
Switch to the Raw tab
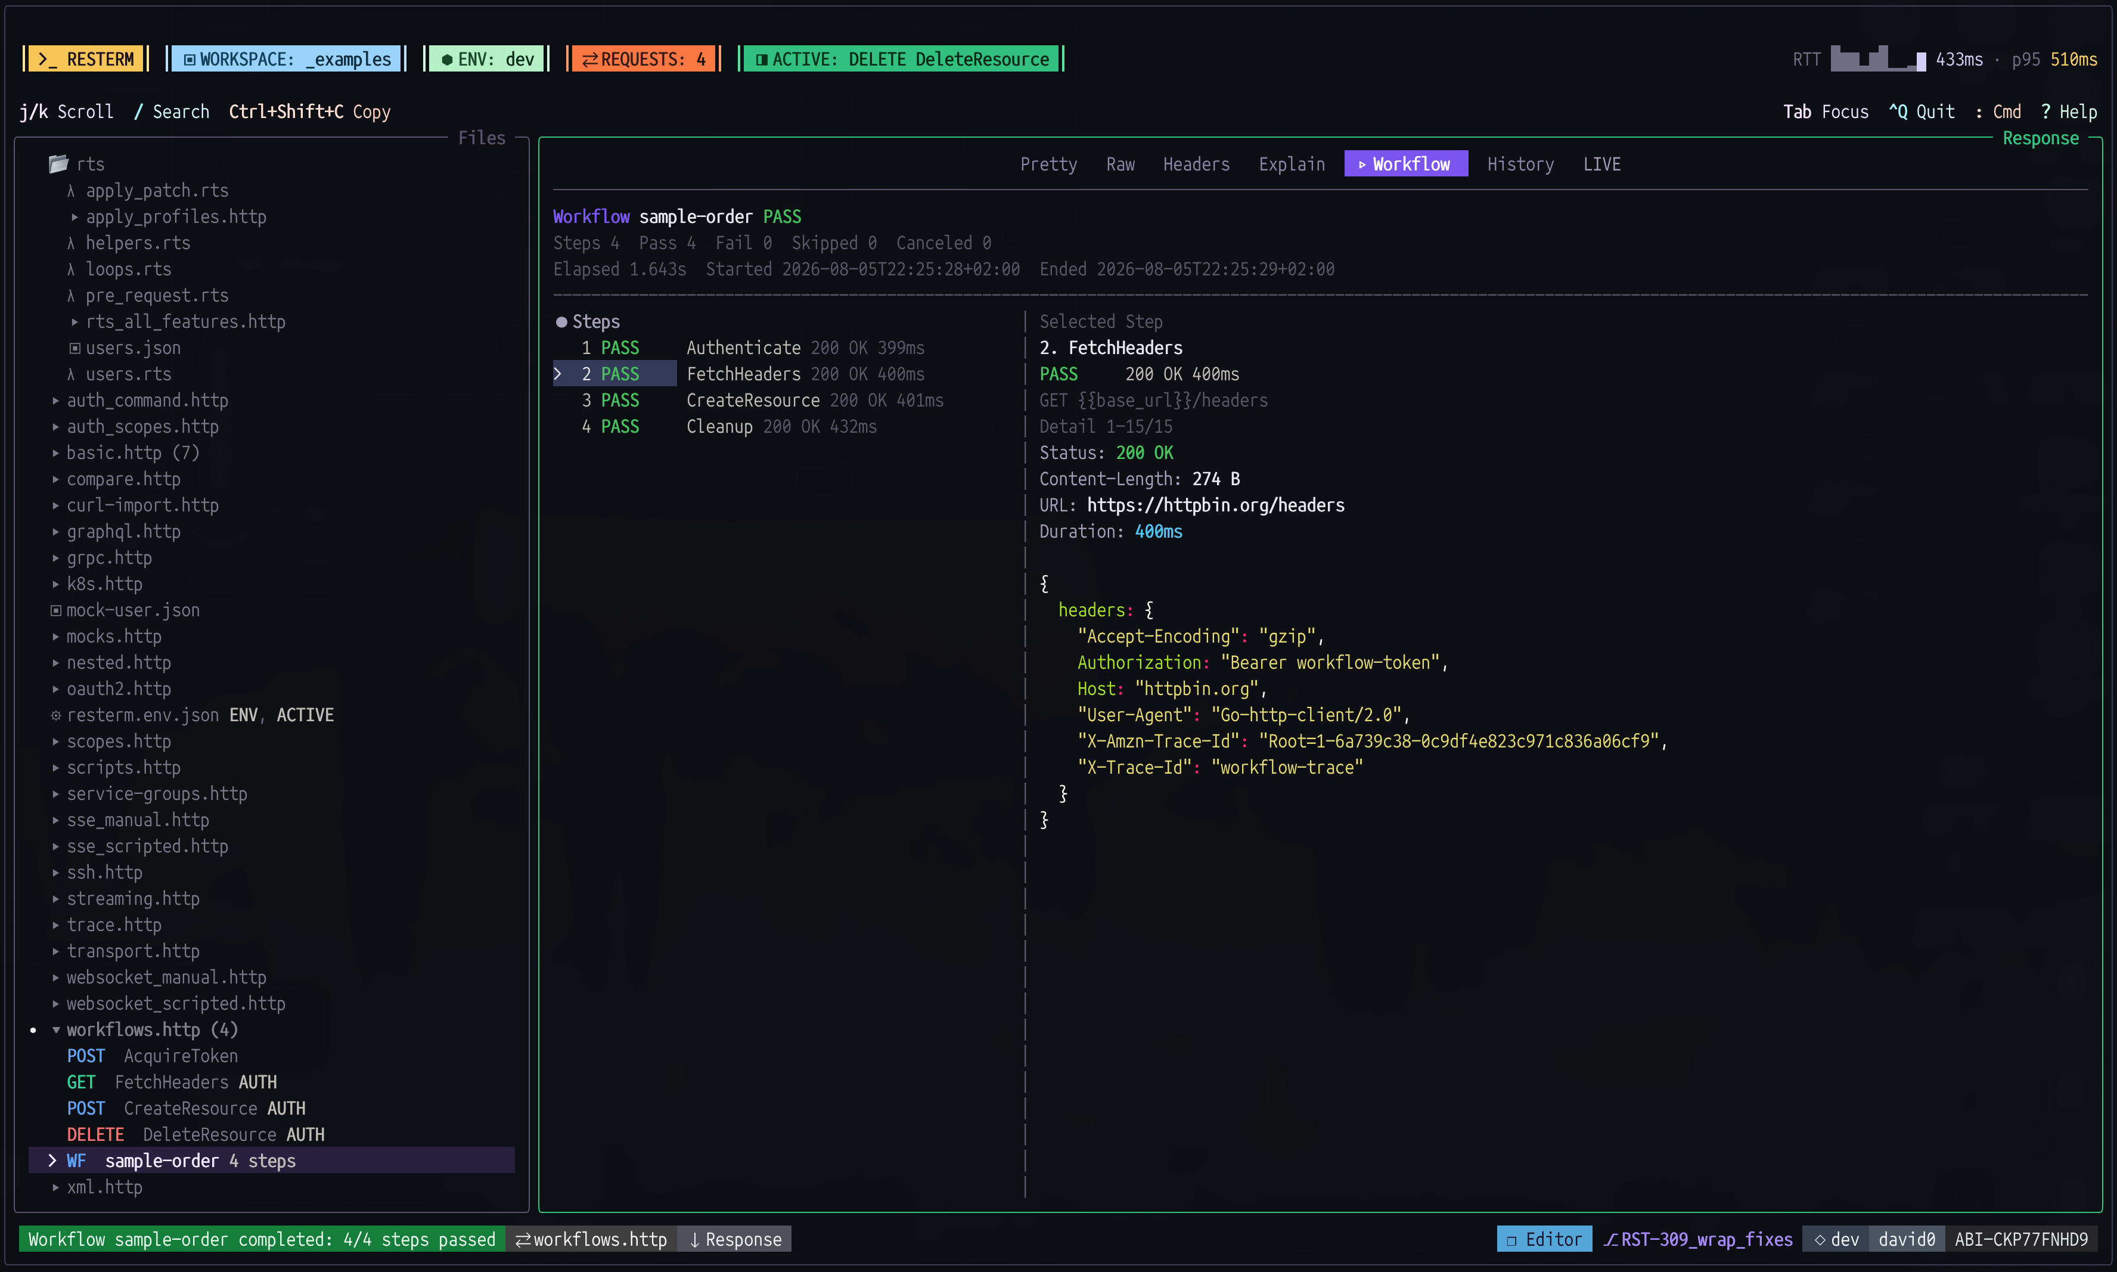[1120, 164]
